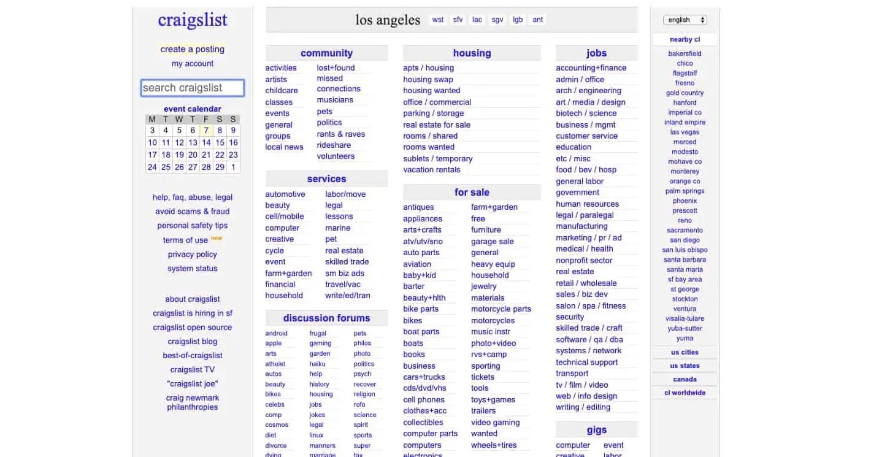Open the craigslist blog
Viewport: 871px width, 457px height.
192,341
